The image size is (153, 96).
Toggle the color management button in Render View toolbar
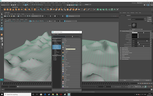pos(67,16)
